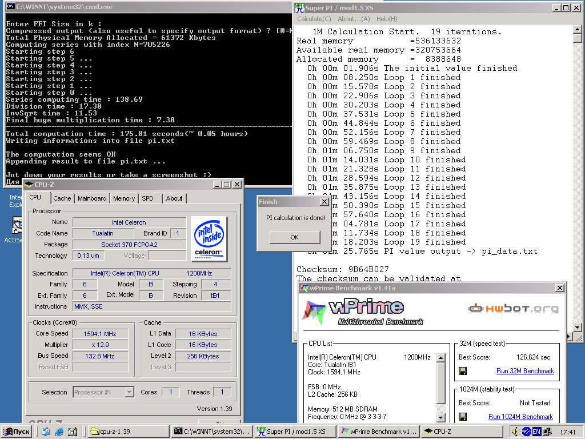Image resolution: width=585 pixels, height=439 pixels.
Task: Click the 17:41 system clock
Action: [568, 432]
